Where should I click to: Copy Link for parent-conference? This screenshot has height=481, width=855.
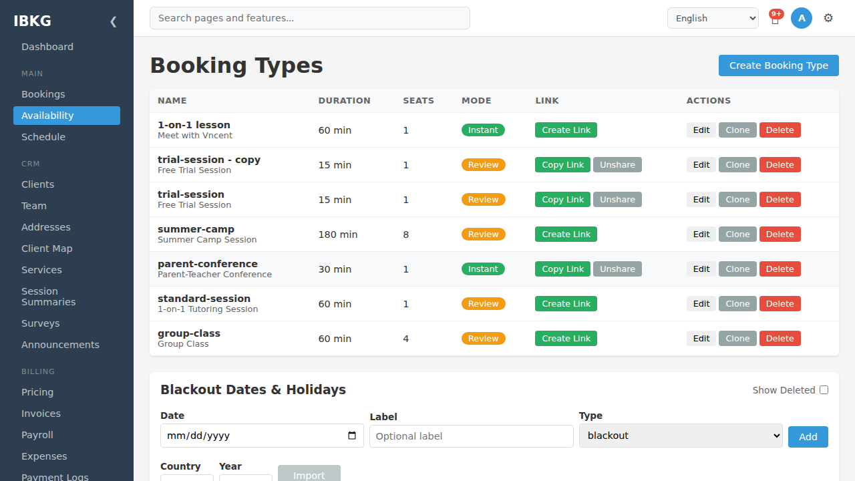point(562,269)
